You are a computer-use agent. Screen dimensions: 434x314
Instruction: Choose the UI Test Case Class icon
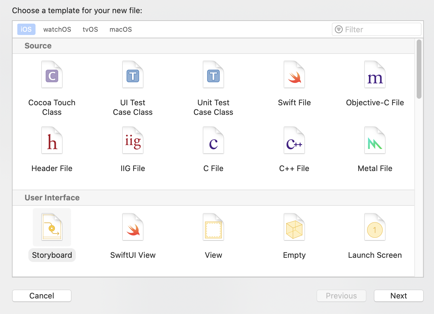pyautogui.click(x=133, y=74)
